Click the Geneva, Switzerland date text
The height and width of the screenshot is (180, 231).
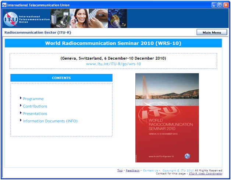[113, 58]
